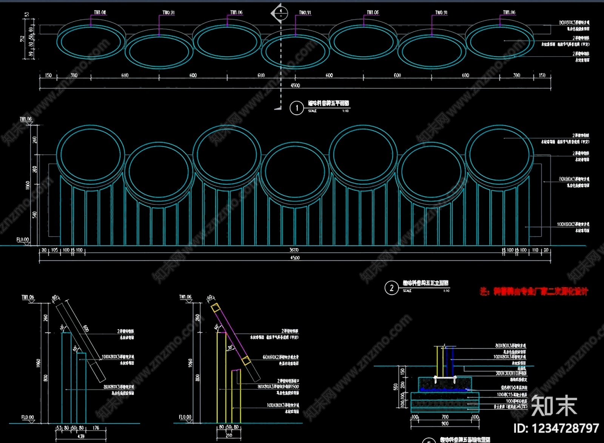Screen dimensions: 604x443
Task: Click the red note text annotation
Action: 534,291
